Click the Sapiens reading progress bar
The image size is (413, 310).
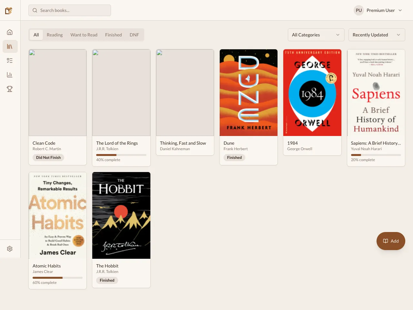[x=376, y=155]
